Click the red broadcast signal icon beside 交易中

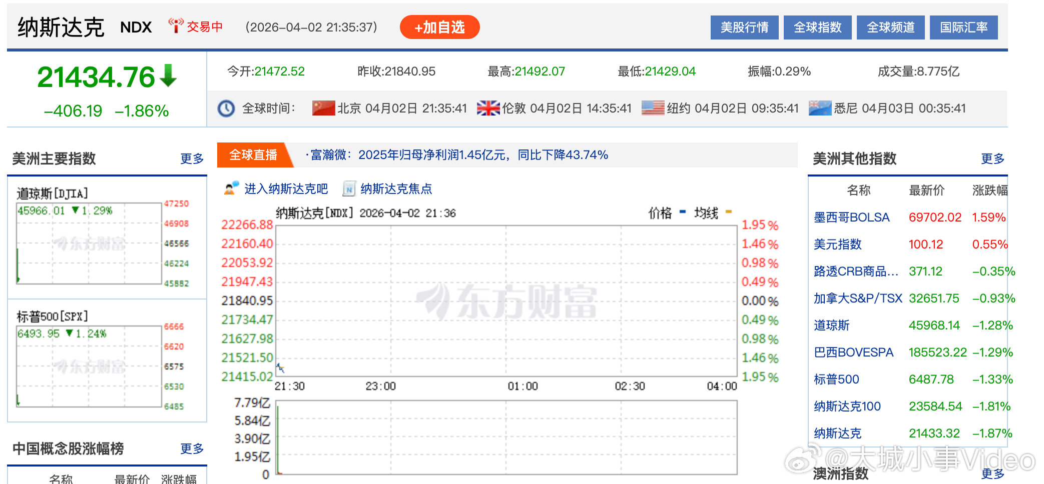pos(176,25)
